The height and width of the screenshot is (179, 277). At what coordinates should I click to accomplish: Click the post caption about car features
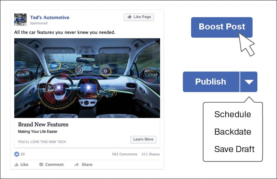pyautogui.click(x=65, y=32)
